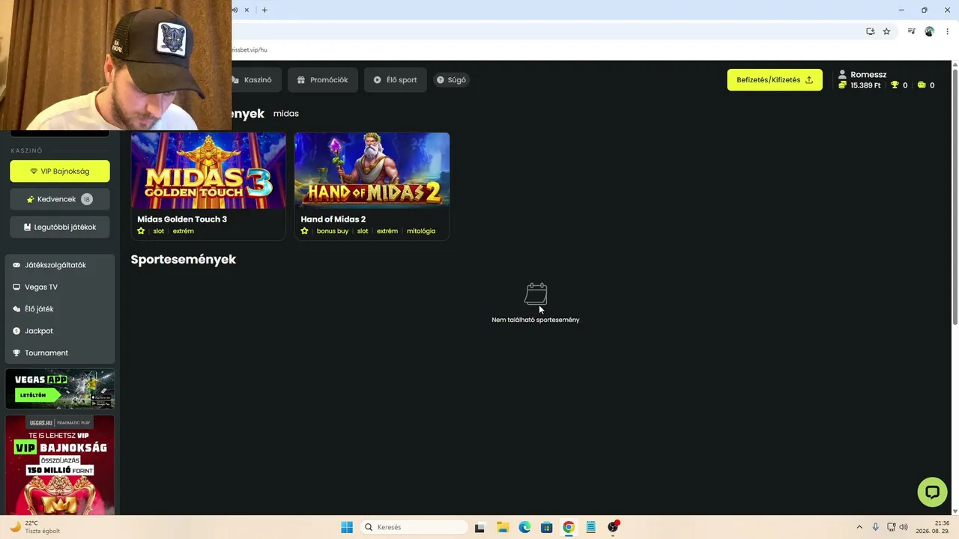Show hidden system tray icons
The image size is (959, 539).
pyautogui.click(x=859, y=527)
